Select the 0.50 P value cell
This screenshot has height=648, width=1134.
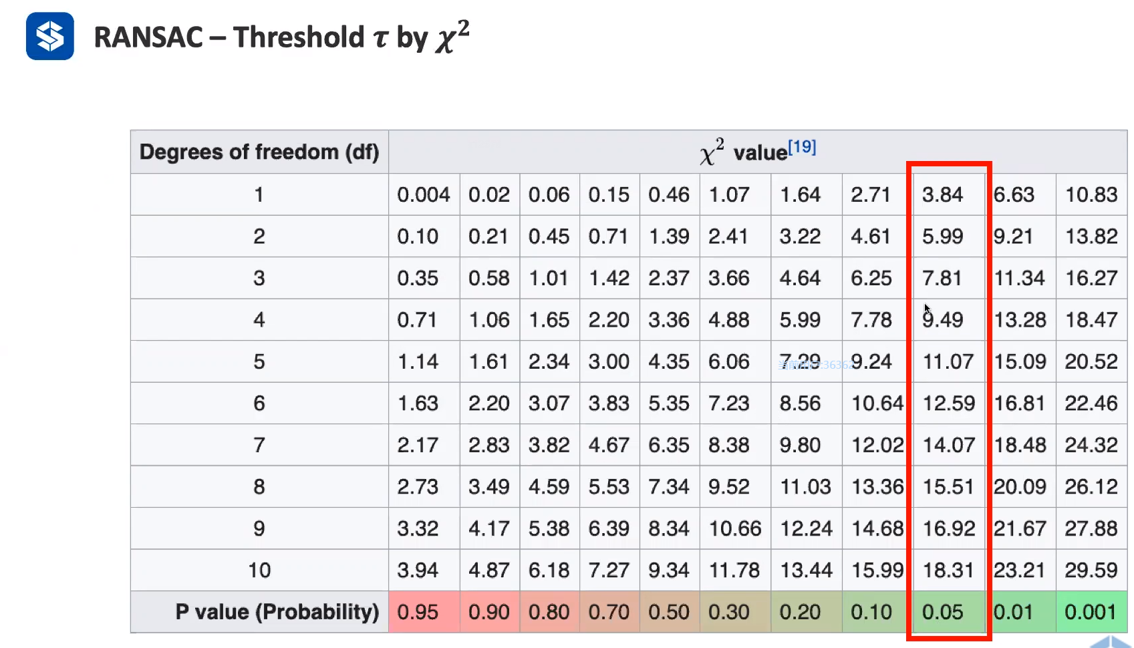[670, 612]
